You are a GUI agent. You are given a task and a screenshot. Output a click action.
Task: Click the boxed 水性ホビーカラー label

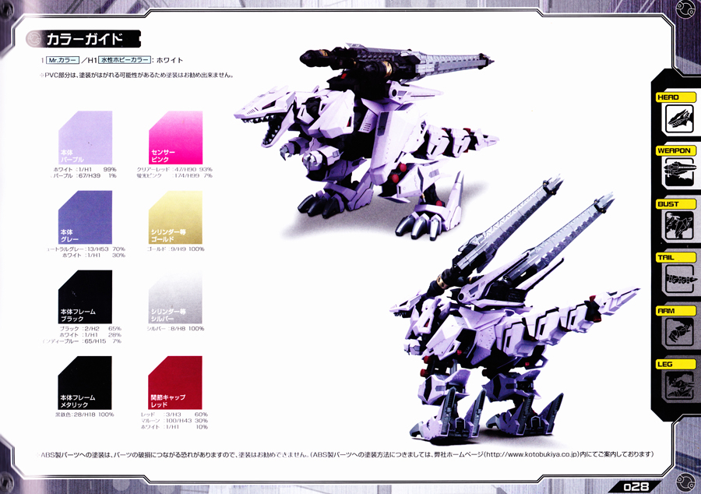[x=125, y=60]
